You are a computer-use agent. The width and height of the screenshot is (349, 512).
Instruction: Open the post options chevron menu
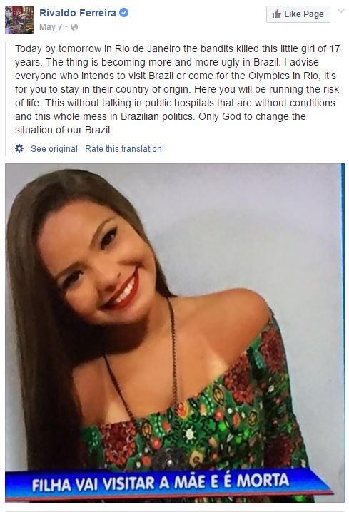[x=341, y=11]
